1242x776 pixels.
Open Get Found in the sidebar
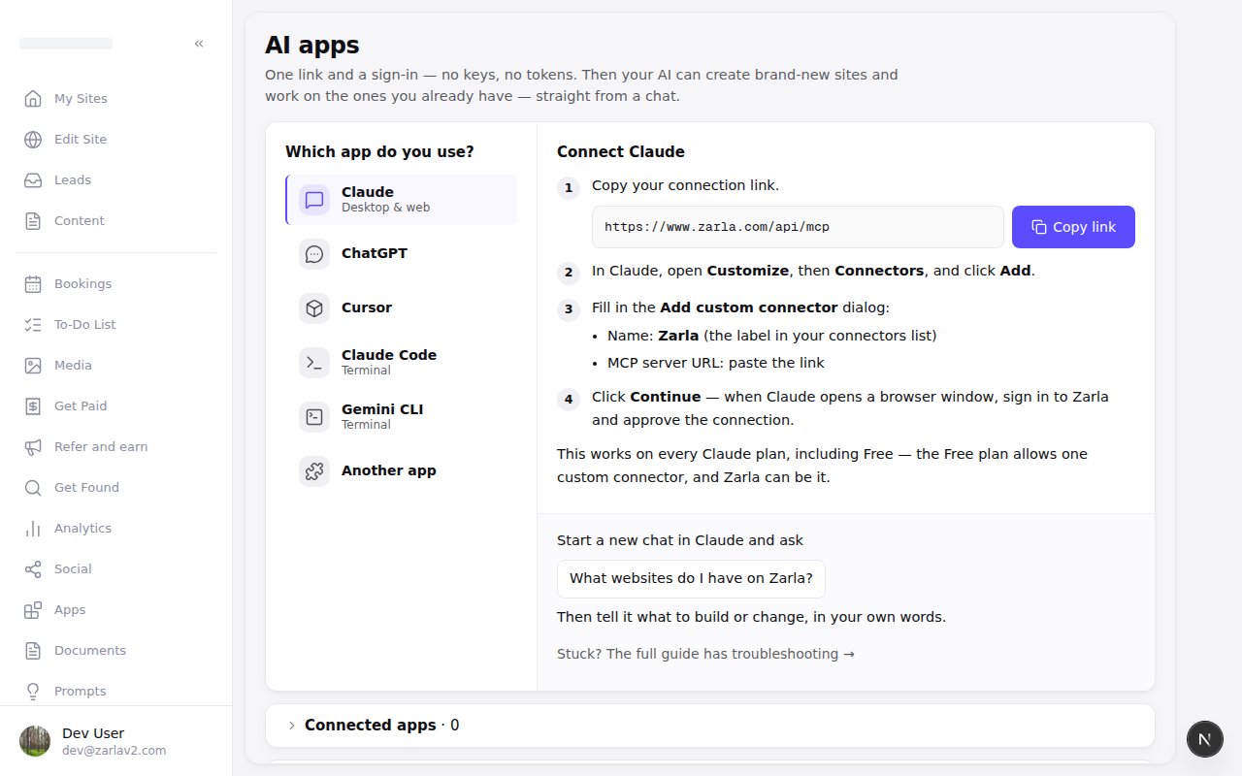pos(116,488)
